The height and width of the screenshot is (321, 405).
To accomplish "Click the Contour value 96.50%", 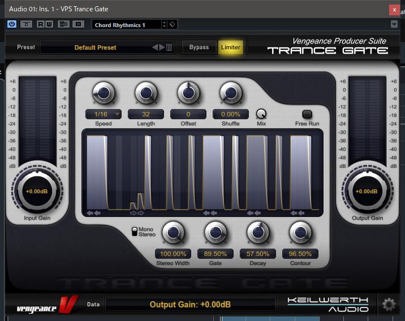I will pyautogui.click(x=300, y=254).
